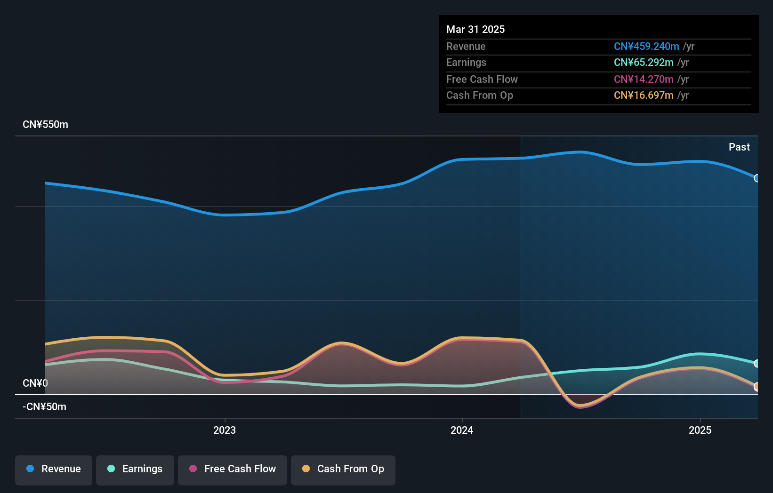Viewport: 773px width, 493px height.
Task: Toggle the Cash From Op legend button
Action: click(x=343, y=470)
